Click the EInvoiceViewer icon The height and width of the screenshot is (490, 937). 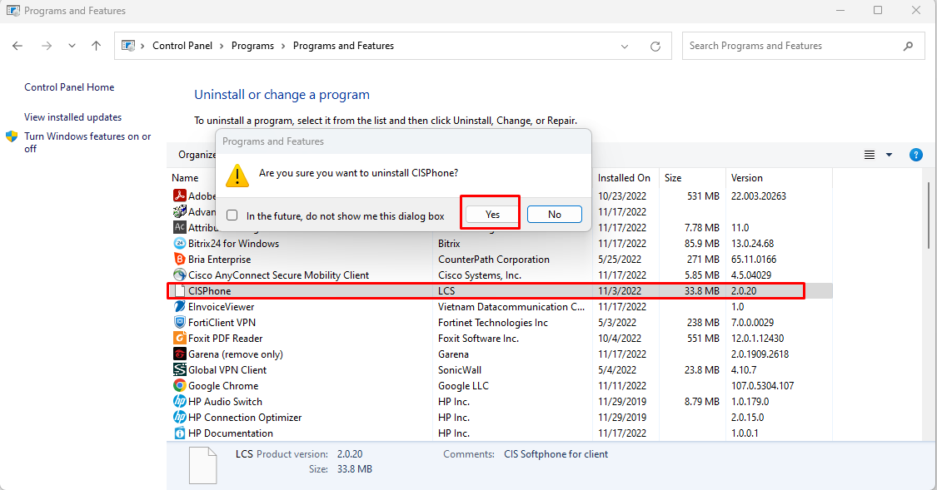tap(179, 306)
